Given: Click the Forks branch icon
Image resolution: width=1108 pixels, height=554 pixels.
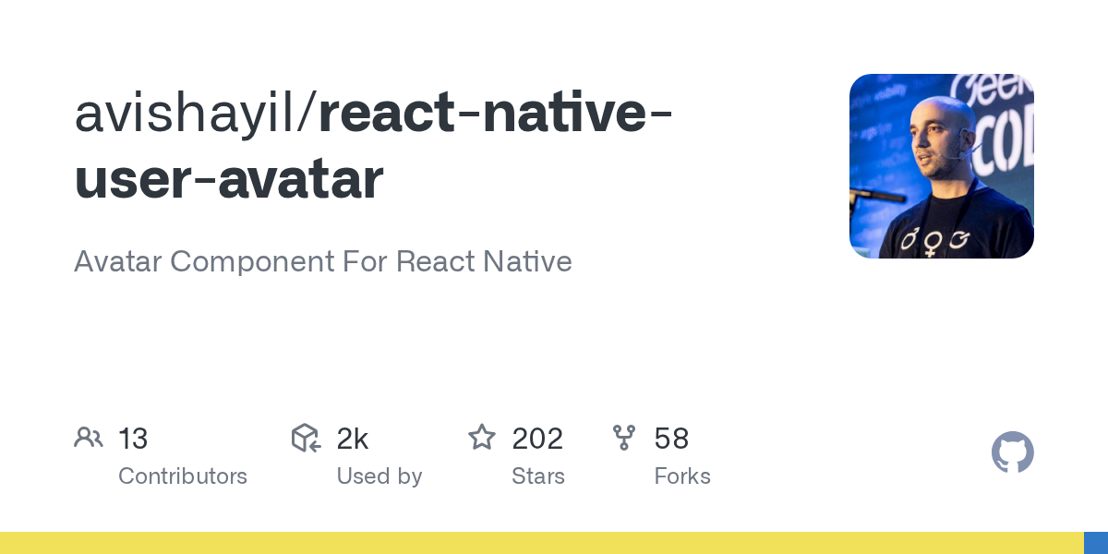Looking at the screenshot, I should 624,438.
